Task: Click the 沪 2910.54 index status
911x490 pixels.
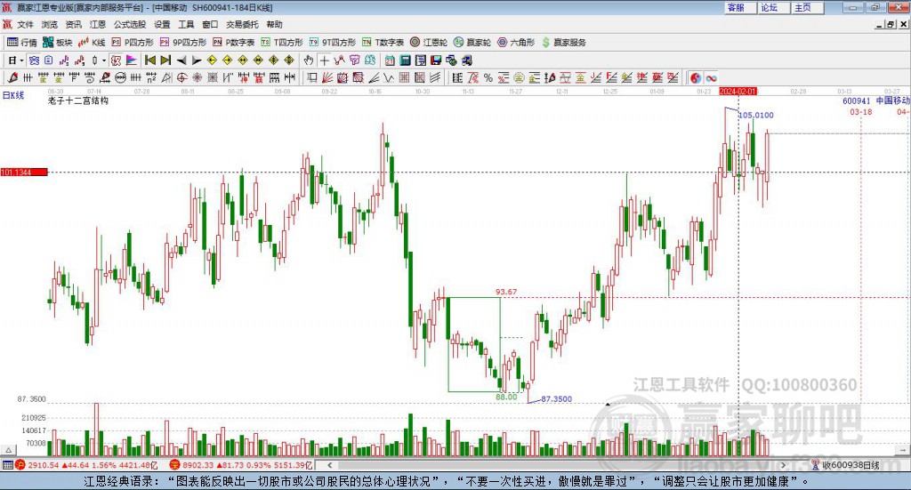Action: (x=86, y=465)
